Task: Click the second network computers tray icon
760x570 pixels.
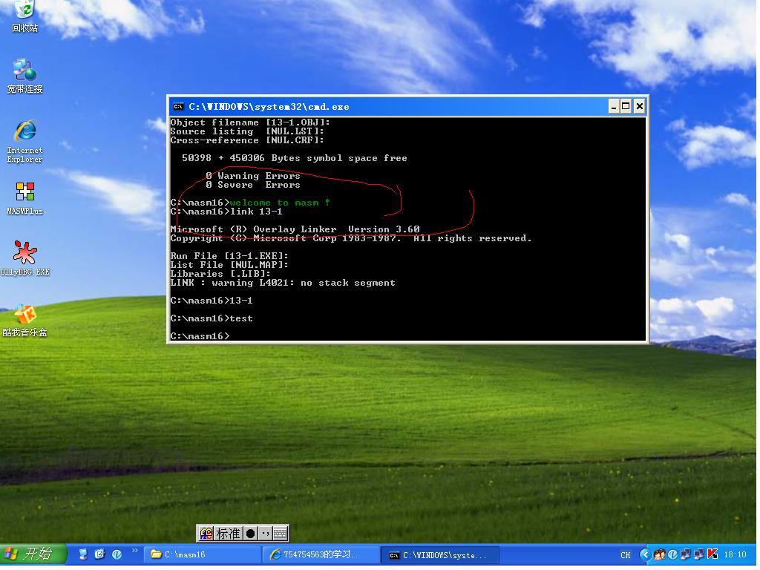Action: click(699, 554)
